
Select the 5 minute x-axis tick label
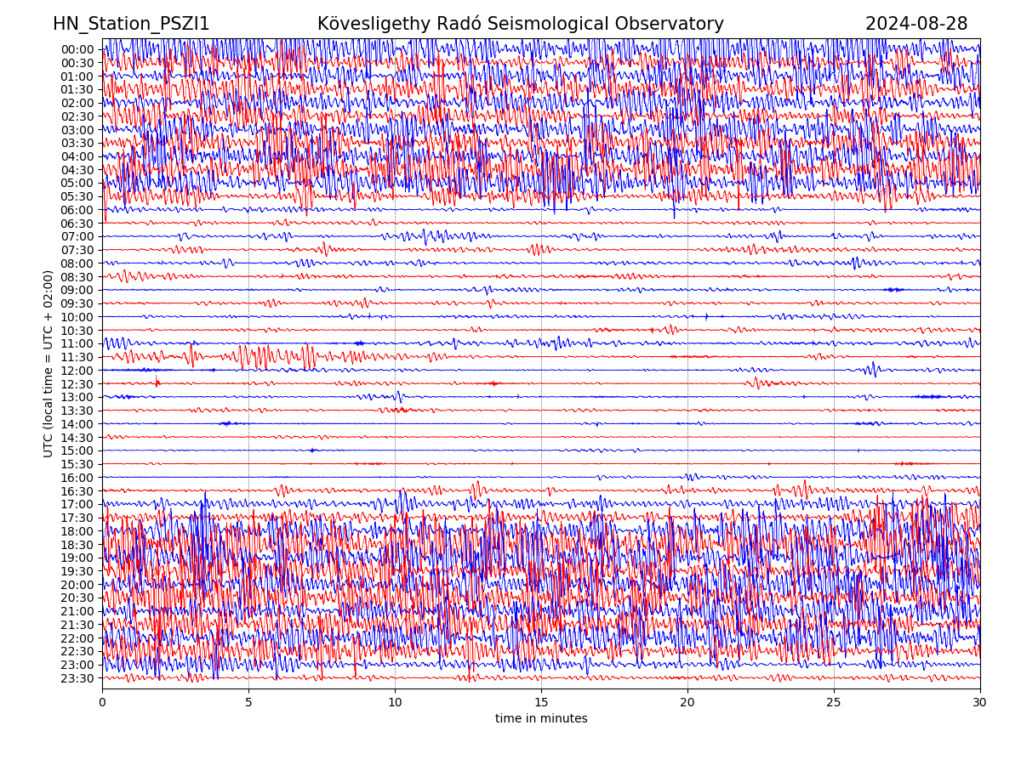coord(248,703)
